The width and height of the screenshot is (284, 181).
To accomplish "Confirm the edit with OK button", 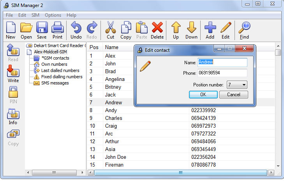I will point(203,95).
